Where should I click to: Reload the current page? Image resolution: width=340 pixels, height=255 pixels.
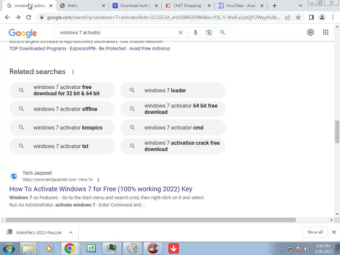tap(29, 17)
